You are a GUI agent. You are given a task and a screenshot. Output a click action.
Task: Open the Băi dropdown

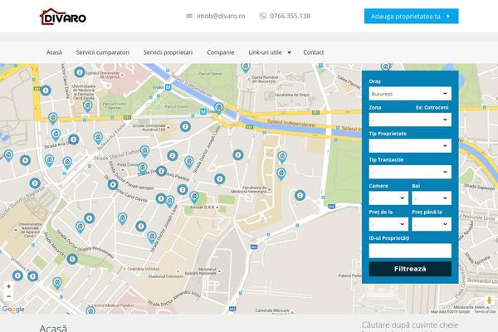pos(432,198)
